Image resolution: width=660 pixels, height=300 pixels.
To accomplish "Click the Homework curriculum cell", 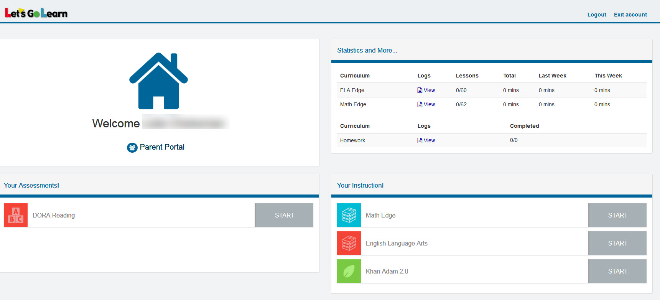I will [x=352, y=140].
